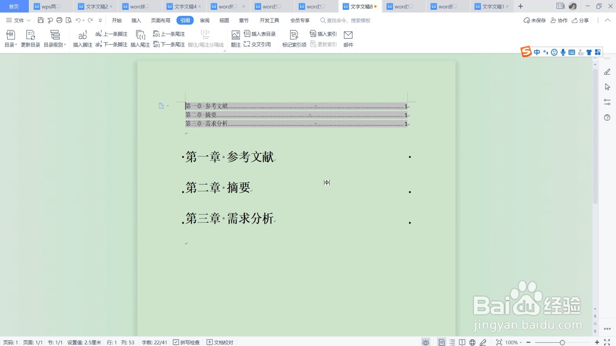This screenshot has width=616, height=346.
Task: Click vertical scrollbar of document
Action: (595, 137)
